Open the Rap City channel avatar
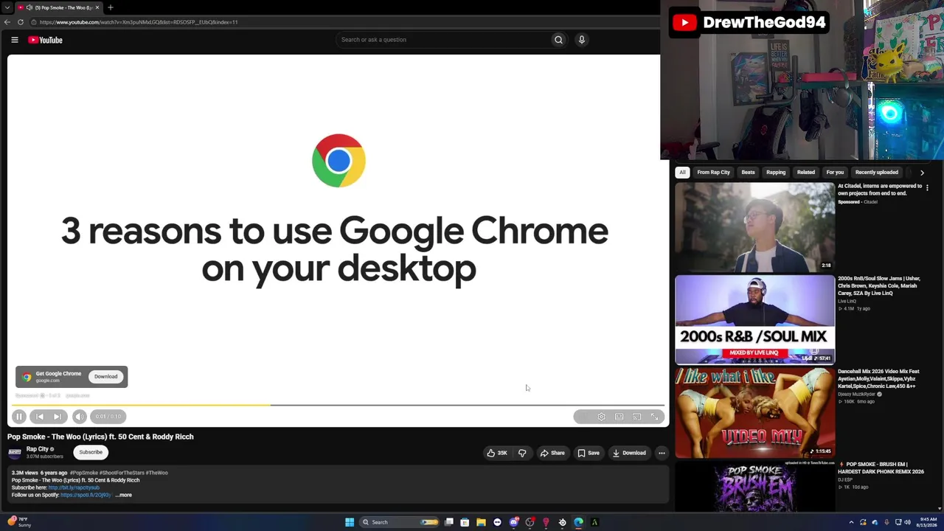The width and height of the screenshot is (944, 531). point(14,452)
